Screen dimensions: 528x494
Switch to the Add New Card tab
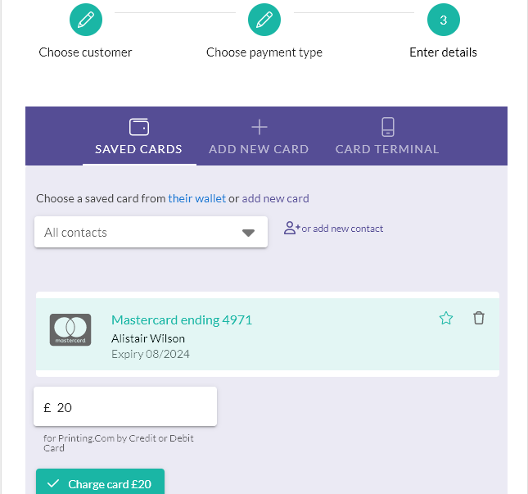point(259,136)
